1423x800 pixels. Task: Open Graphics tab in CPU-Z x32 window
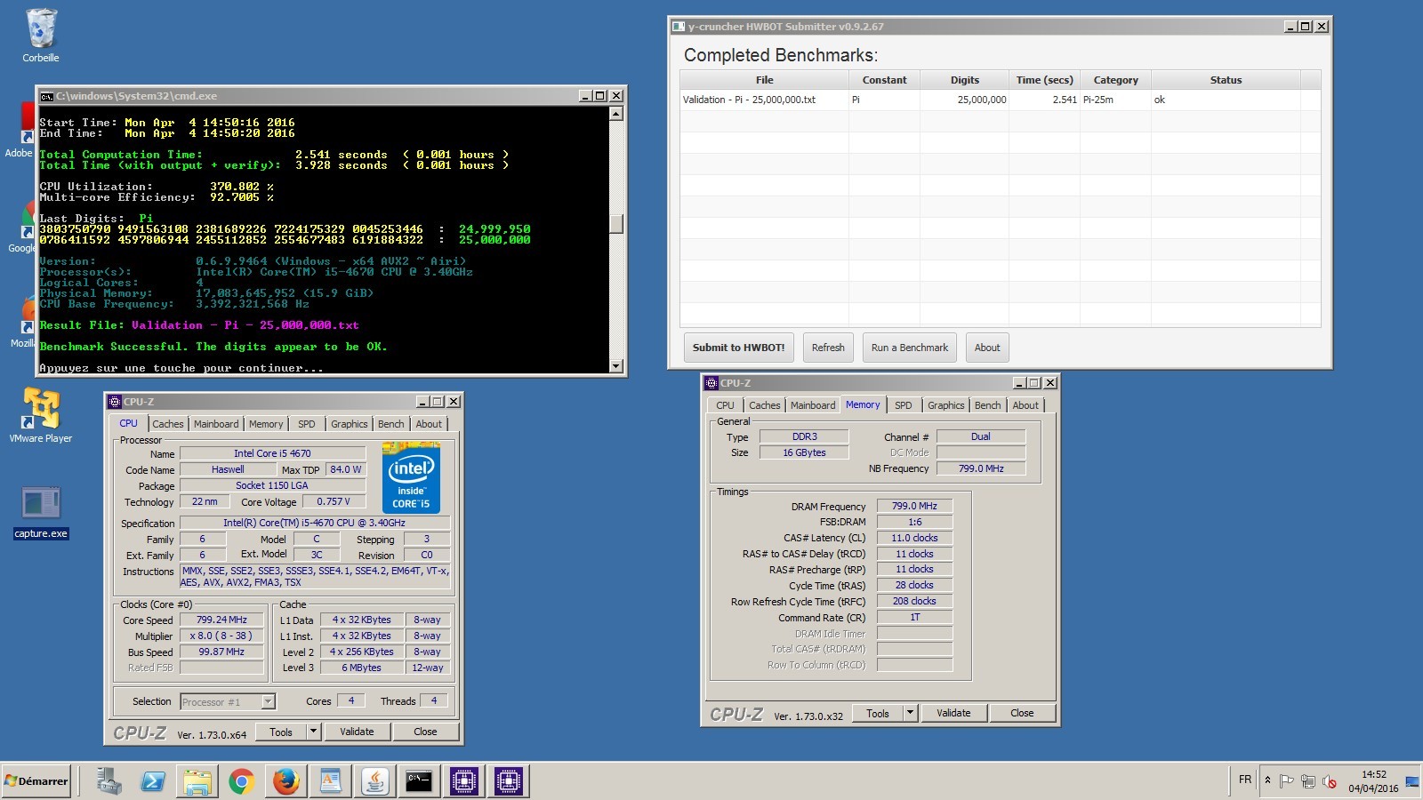coord(945,405)
